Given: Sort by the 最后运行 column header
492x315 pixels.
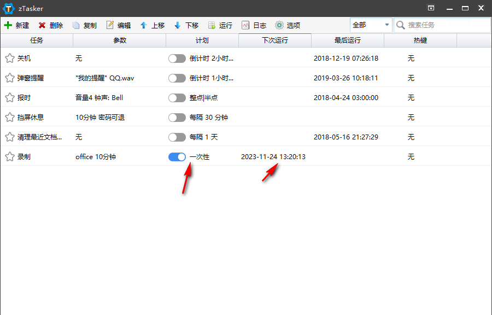Looking at the screenshot, I should click(348, 40).
